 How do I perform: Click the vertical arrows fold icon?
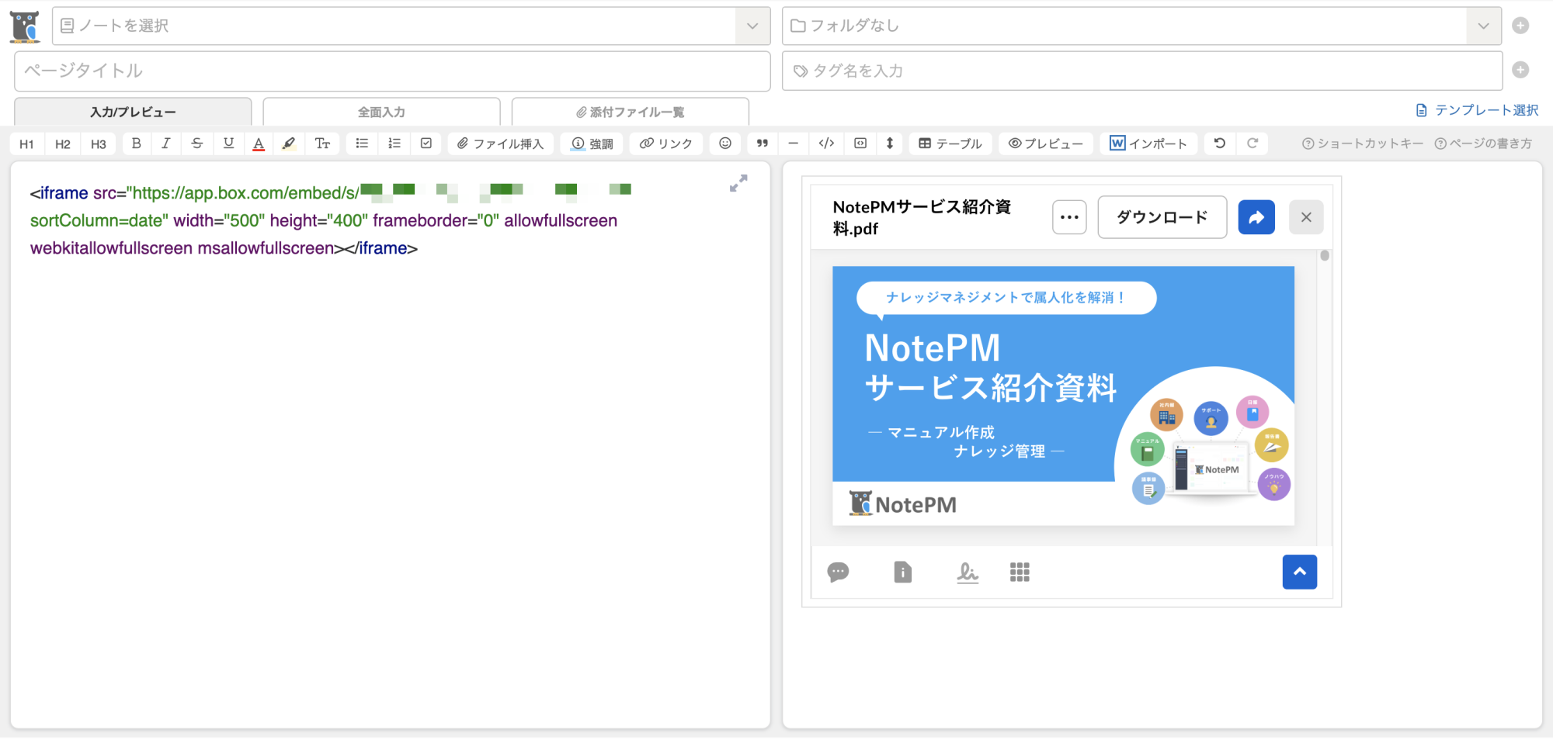tap(890, 144)
